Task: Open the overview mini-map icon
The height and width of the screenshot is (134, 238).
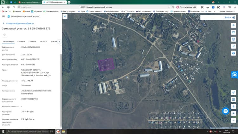Action: point(234,99)
